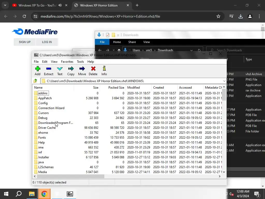Select the Connection Wizard folder row
This screenshot has width=265, height=199.
128,108
